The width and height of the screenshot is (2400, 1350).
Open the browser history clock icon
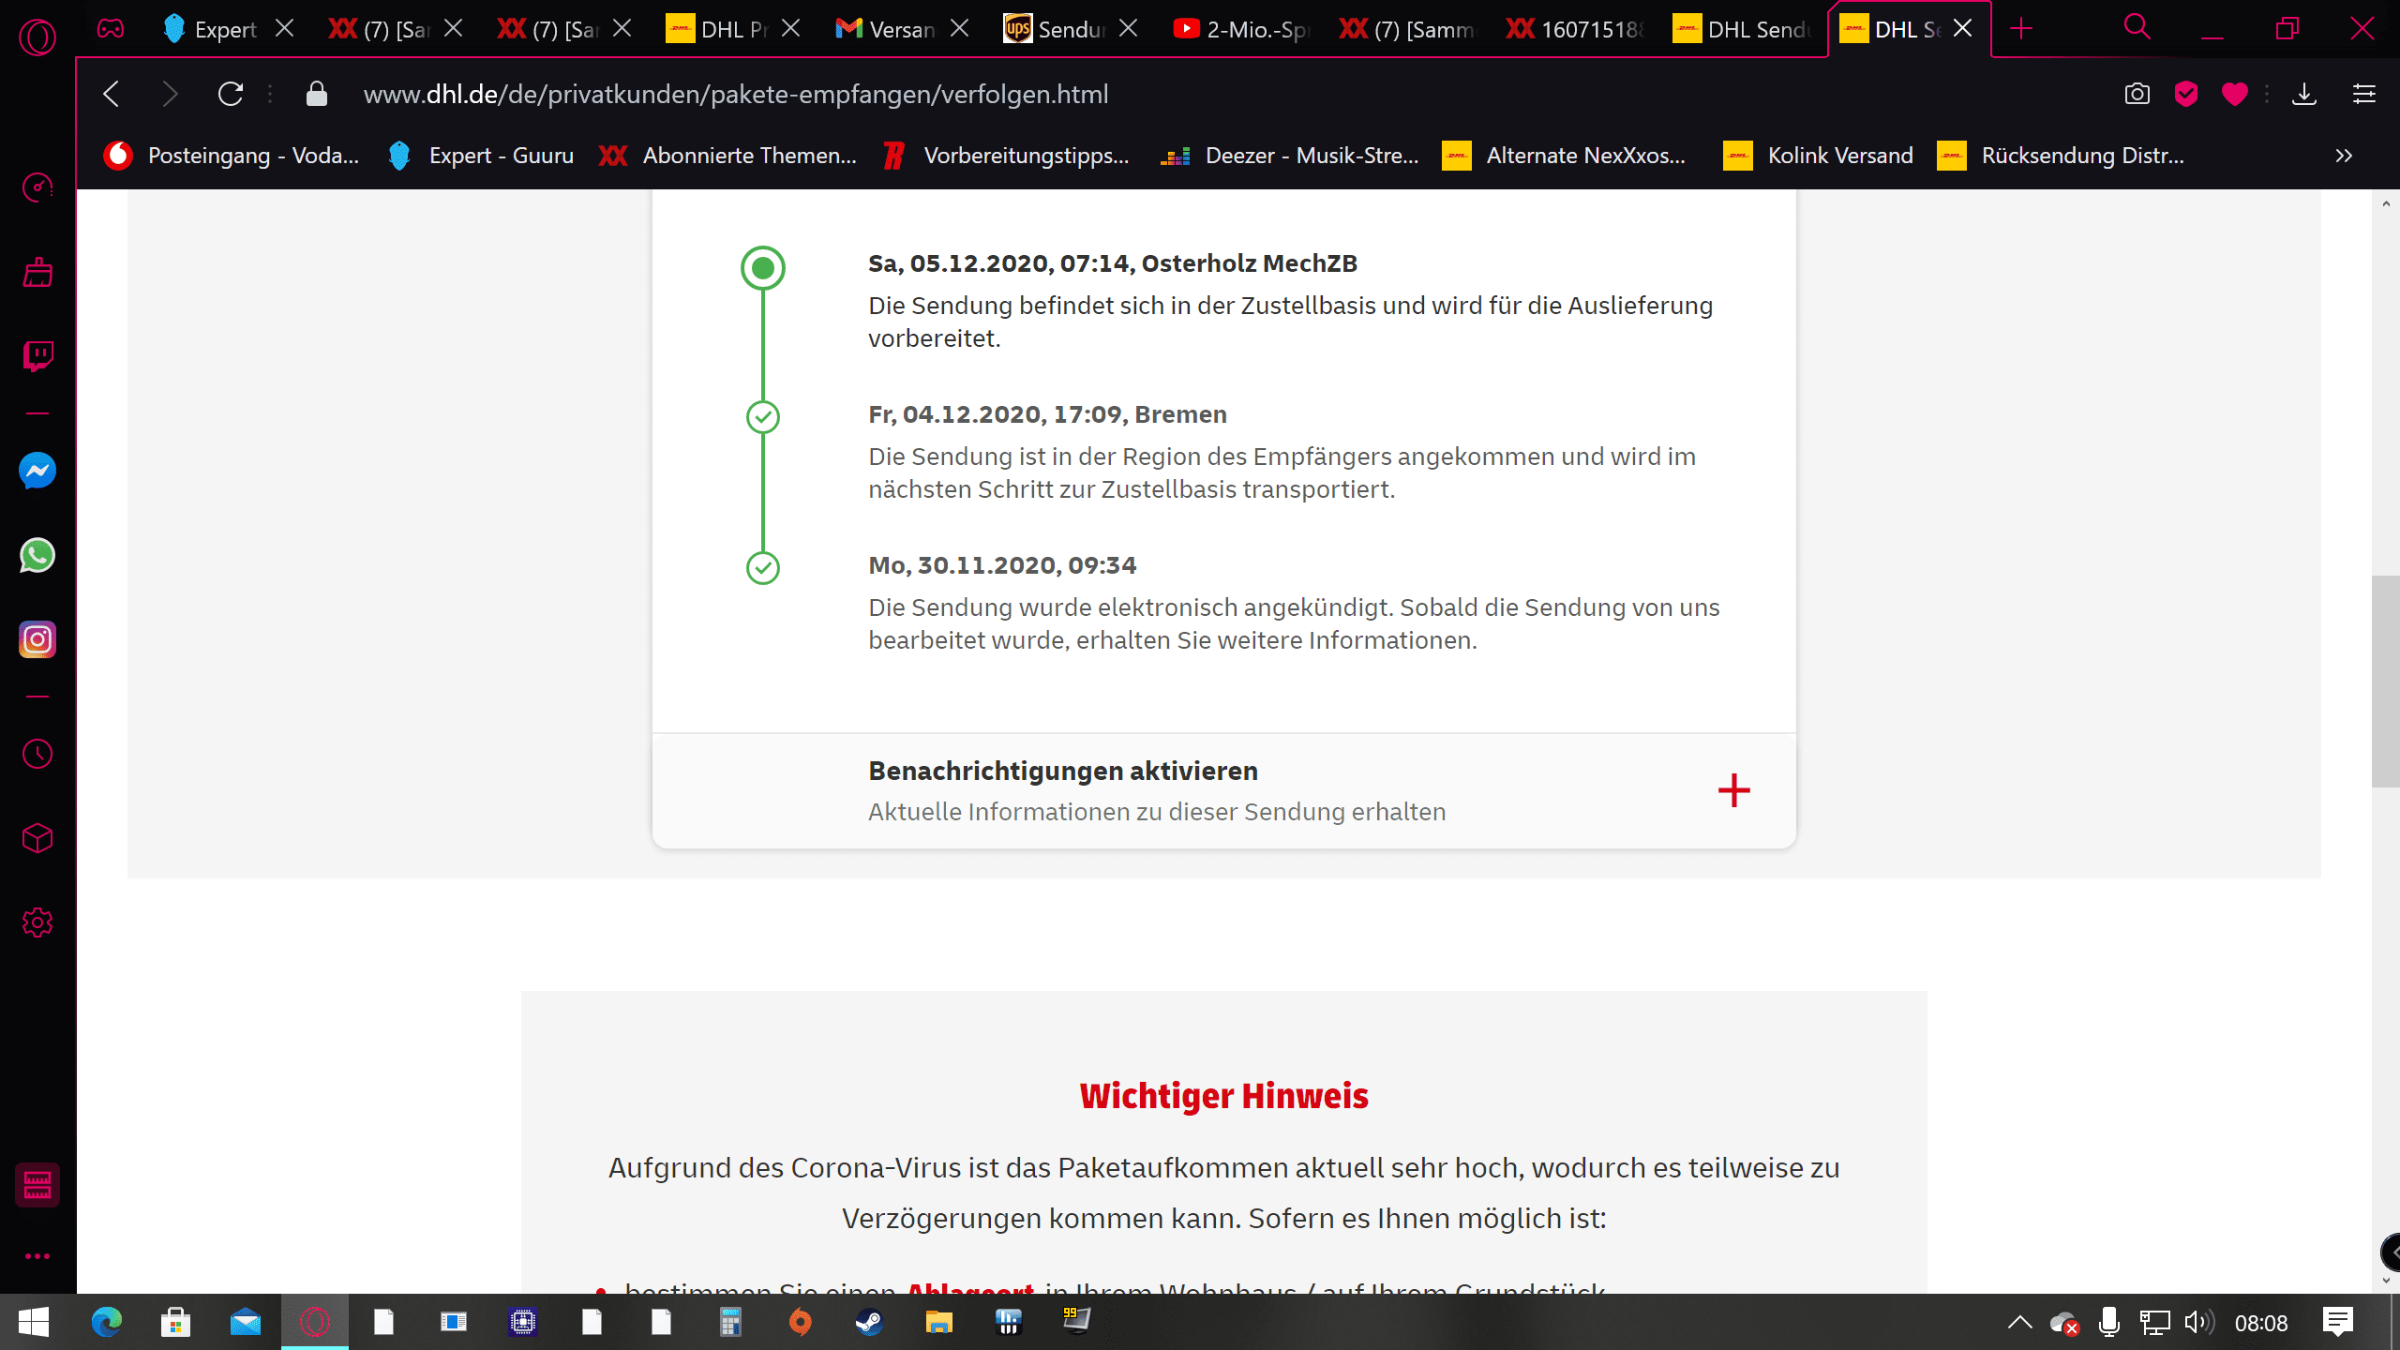[x=37, y=754]
